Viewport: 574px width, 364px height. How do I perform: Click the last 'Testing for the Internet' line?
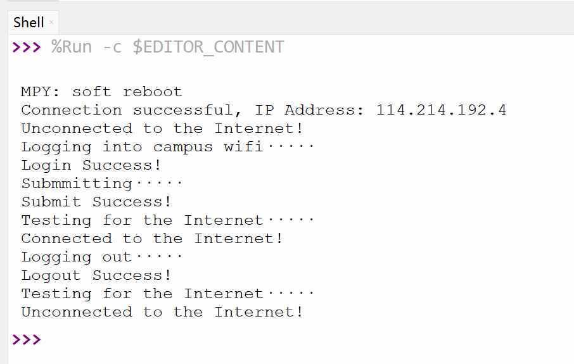(x=167, y=294)
